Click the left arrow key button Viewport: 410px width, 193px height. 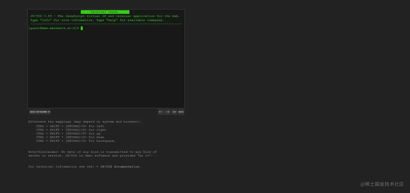click(161, 112)
